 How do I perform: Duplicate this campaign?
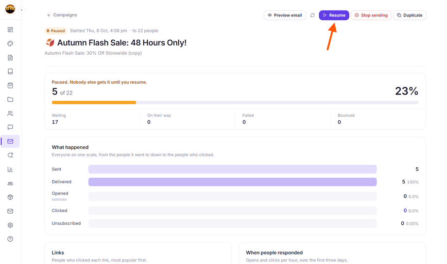click(x=410, y=15)
